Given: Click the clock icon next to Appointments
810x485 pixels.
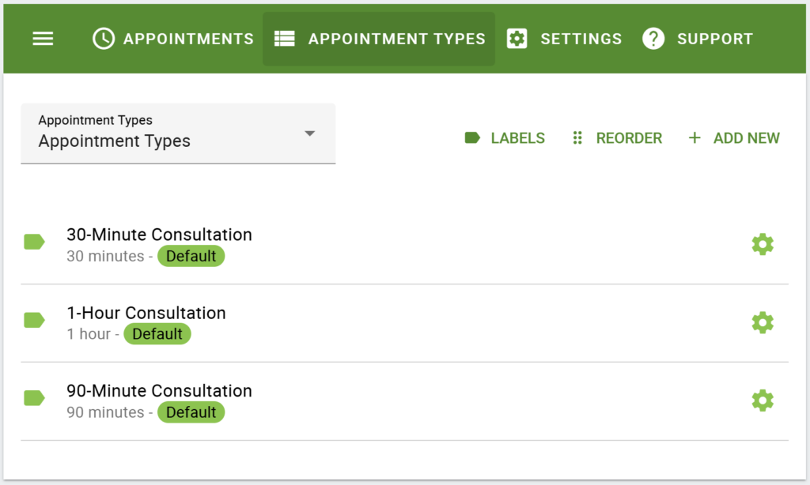Looking at the screenshot, I should pos(103,38).
